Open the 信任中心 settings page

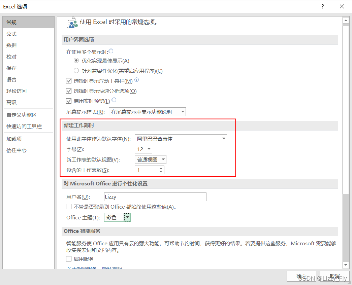point(17,150)
